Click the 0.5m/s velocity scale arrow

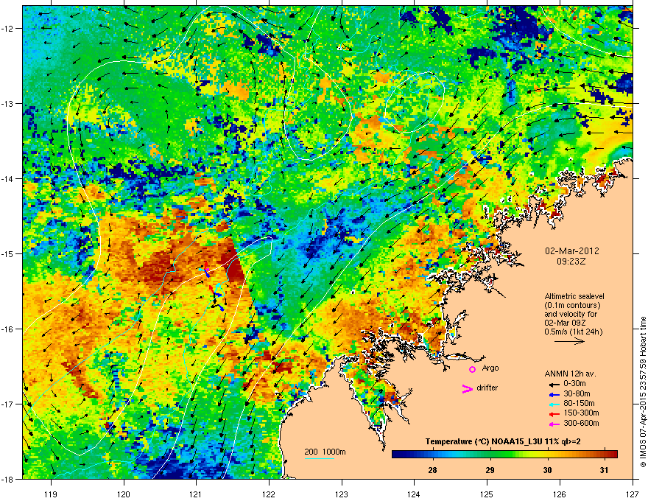[x=569, y=341]
